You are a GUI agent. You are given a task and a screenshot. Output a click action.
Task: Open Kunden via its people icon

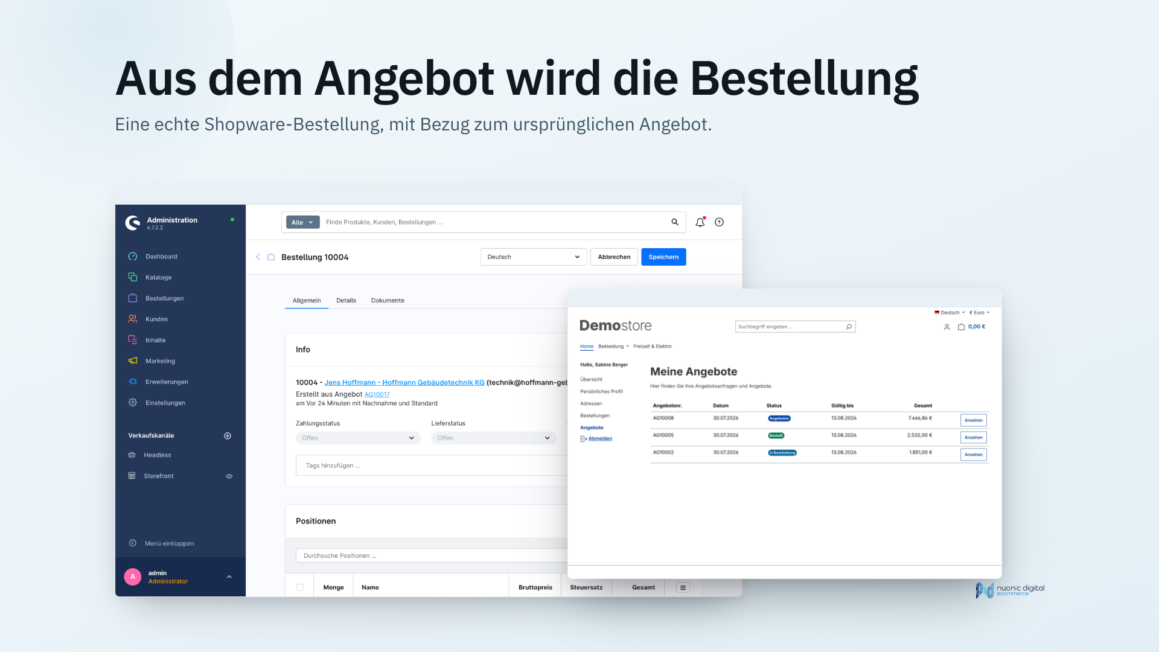(133, 319)
